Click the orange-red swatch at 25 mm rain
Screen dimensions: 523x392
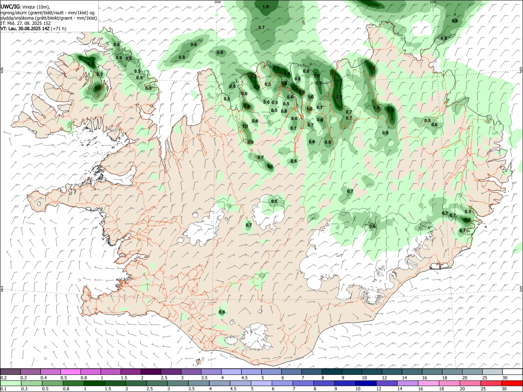(x=491, y=383)
